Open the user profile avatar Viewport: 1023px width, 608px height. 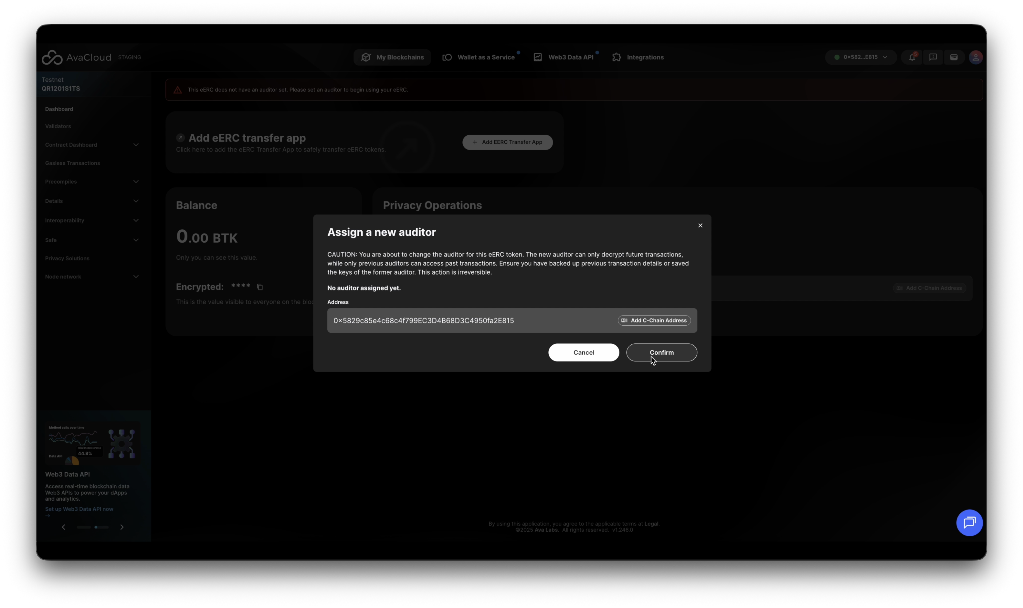(976, 58)
